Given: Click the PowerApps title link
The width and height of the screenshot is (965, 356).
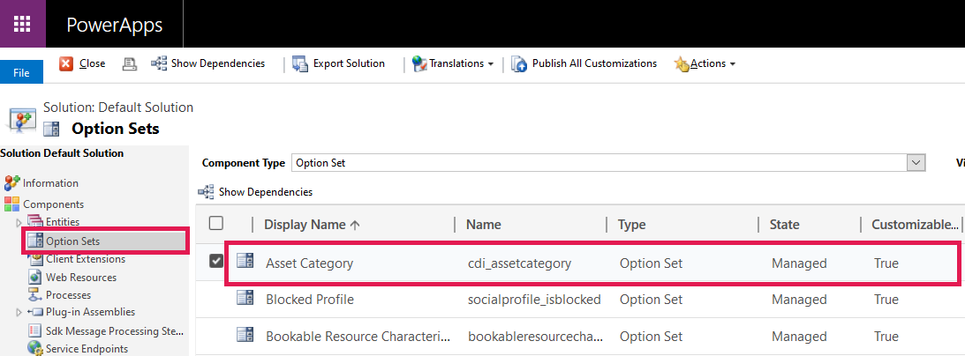Looking at the screenshot, I should pos(115,25).
